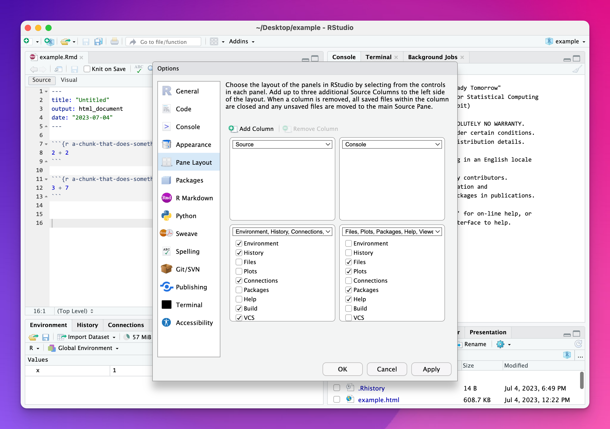The height and width of the screenshot is (429, 610).
Task: Toggle the Knit on Save checkbox
Action: (87, 69)
